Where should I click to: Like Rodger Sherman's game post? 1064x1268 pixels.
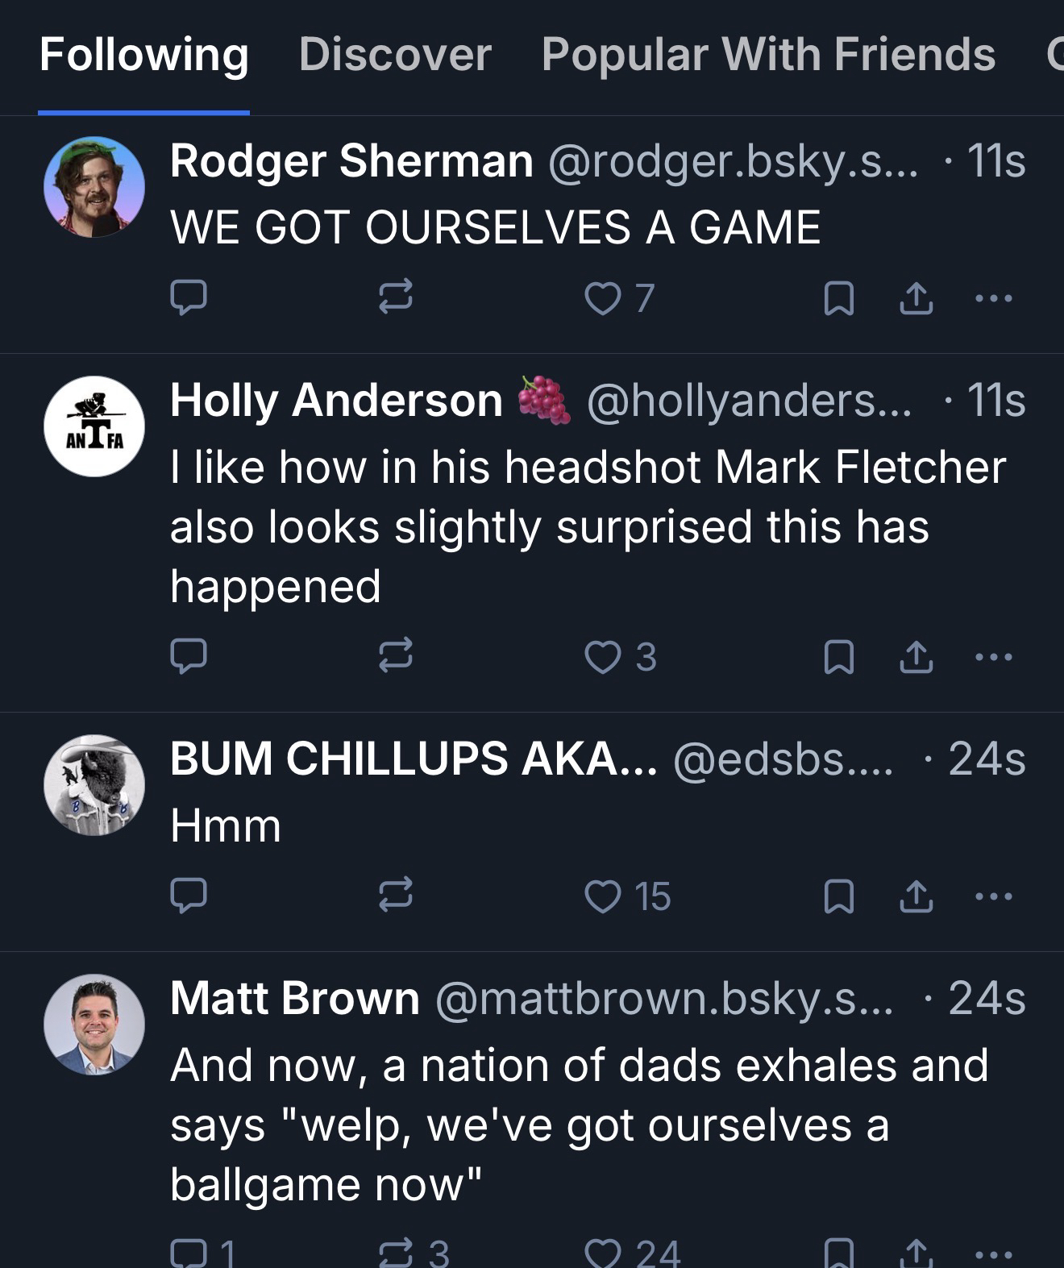coord(602,298)
